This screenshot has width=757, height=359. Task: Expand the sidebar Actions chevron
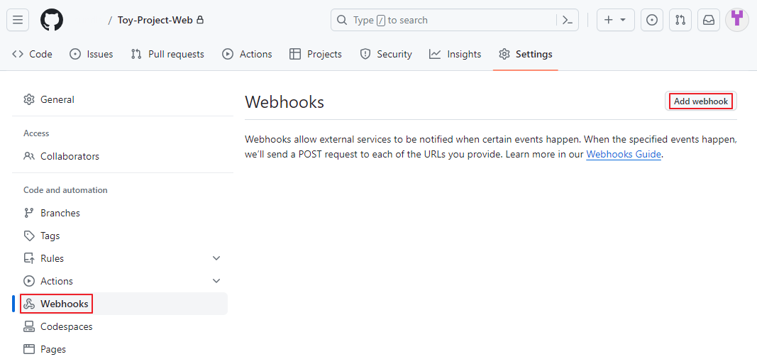(x=216, y=281)
